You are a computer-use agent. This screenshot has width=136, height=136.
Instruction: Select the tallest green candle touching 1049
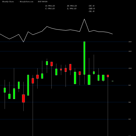pos(84,58)
